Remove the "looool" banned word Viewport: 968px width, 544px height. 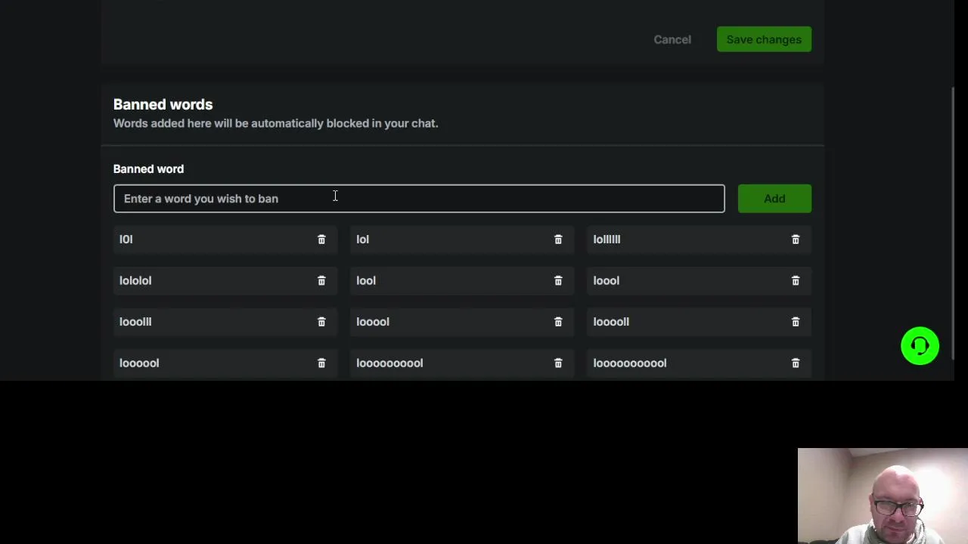tap(558, 322)
